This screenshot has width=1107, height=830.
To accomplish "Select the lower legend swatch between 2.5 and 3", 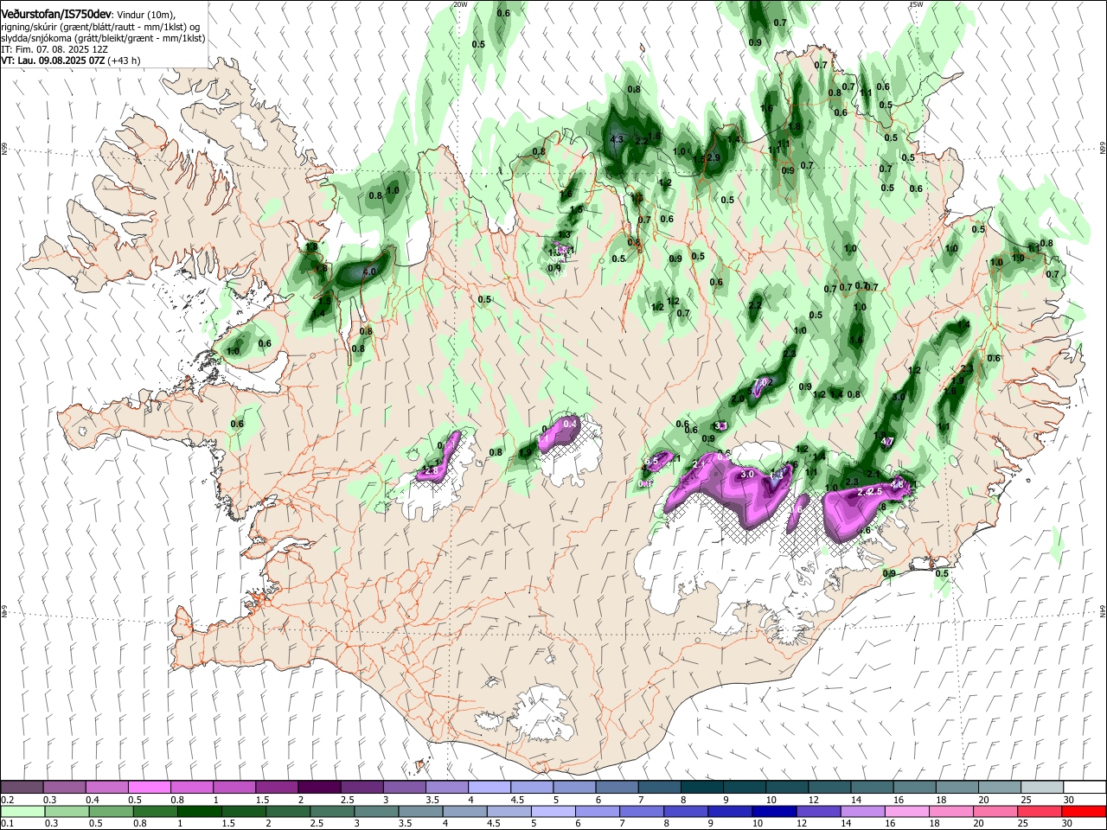I will (x=332, y=811).
